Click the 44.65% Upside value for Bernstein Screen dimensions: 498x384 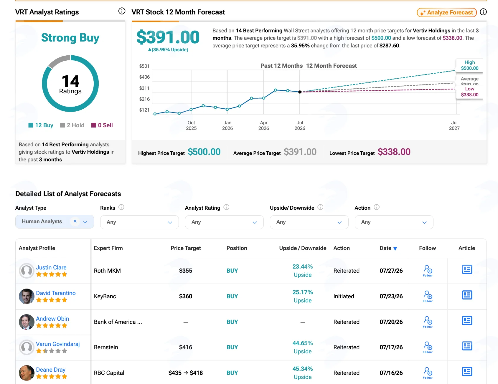303,347
